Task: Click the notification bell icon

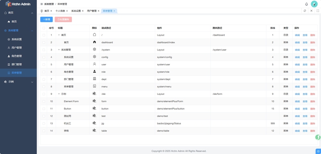Action: [307, 4]
